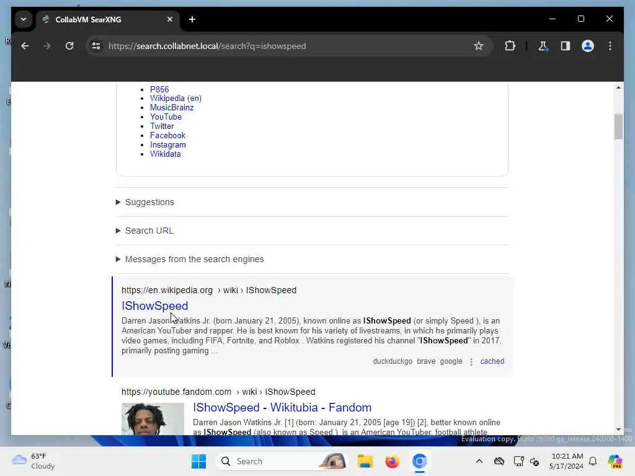Open the Twitter link
Image resolution: width=635 pixels, height=476 pixels.
(x=162, y=126)
